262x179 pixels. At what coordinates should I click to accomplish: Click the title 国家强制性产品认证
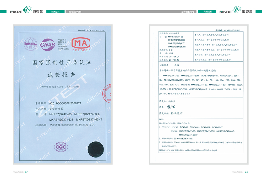point(62,63)
